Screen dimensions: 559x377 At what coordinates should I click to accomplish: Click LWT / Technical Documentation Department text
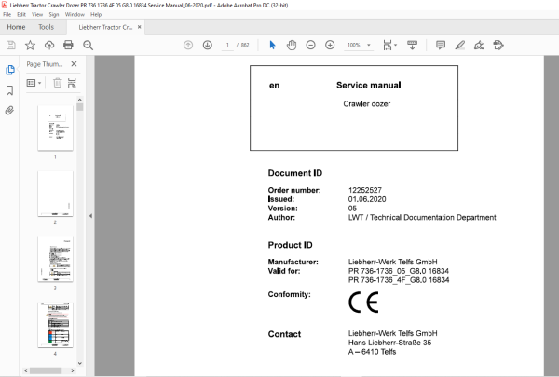pos(422,218)
